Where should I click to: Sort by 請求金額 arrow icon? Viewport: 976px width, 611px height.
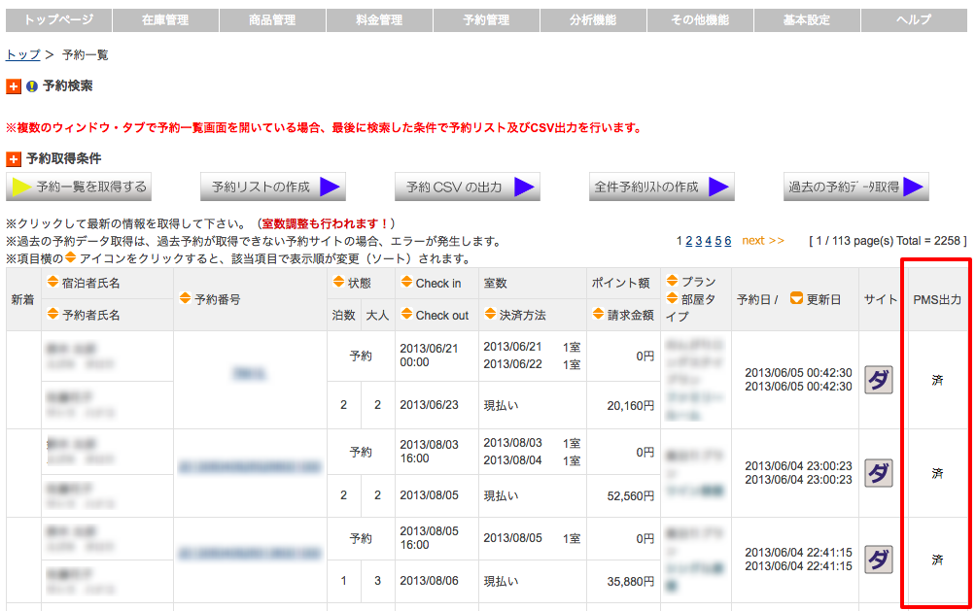click(x=598, y=314)
